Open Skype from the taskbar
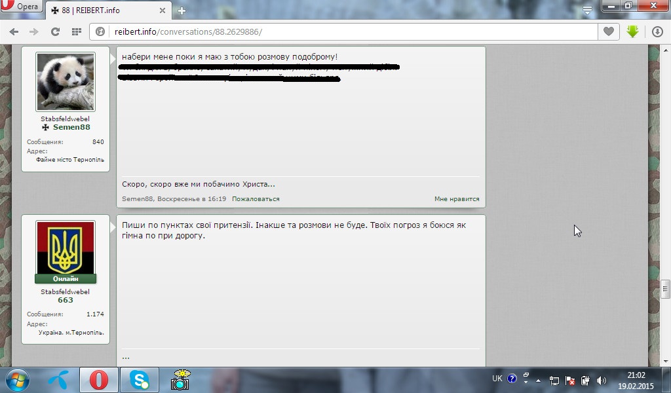This screenshot has height=393, width=671. point(139,380)
